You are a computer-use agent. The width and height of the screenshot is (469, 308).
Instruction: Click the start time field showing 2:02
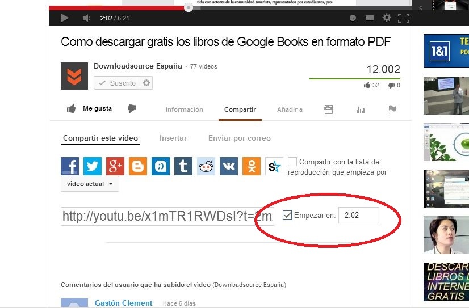(x=359, y=215)
